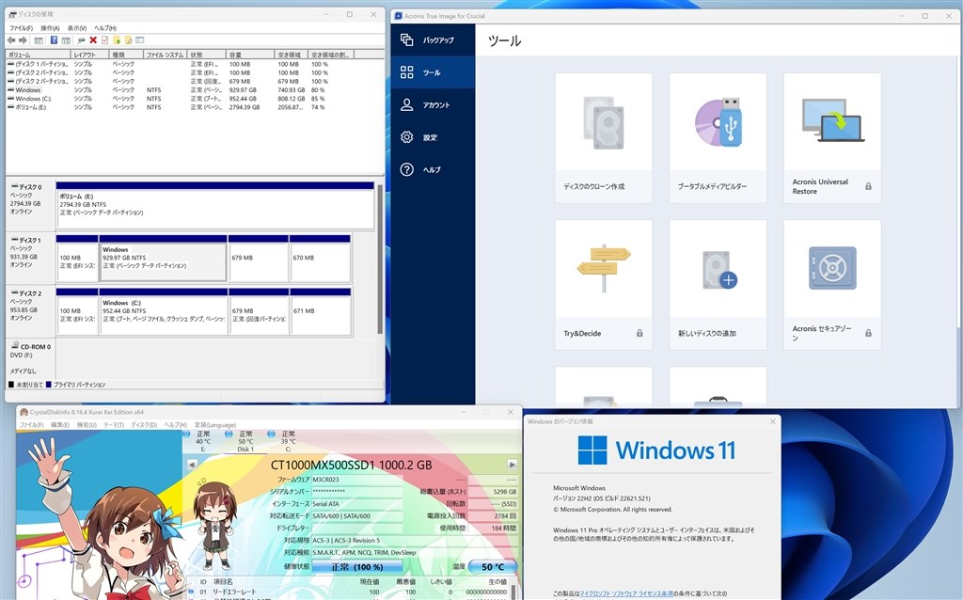The width and height of the screenshot is (963, 600).
Task: Close the Windows version info dialog
Action: (x=773, y=421)
